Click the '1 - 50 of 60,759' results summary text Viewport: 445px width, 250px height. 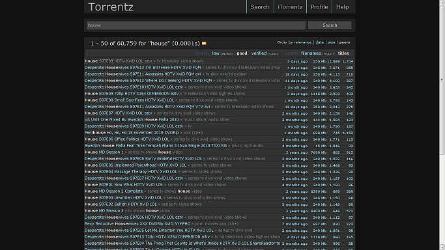pos(145,44)
